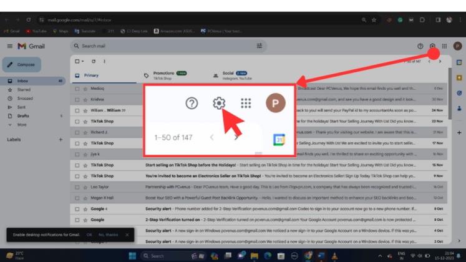Open the Windows Start menu
The width and height of the screenshot is (466, 262).
pos(132,256)
